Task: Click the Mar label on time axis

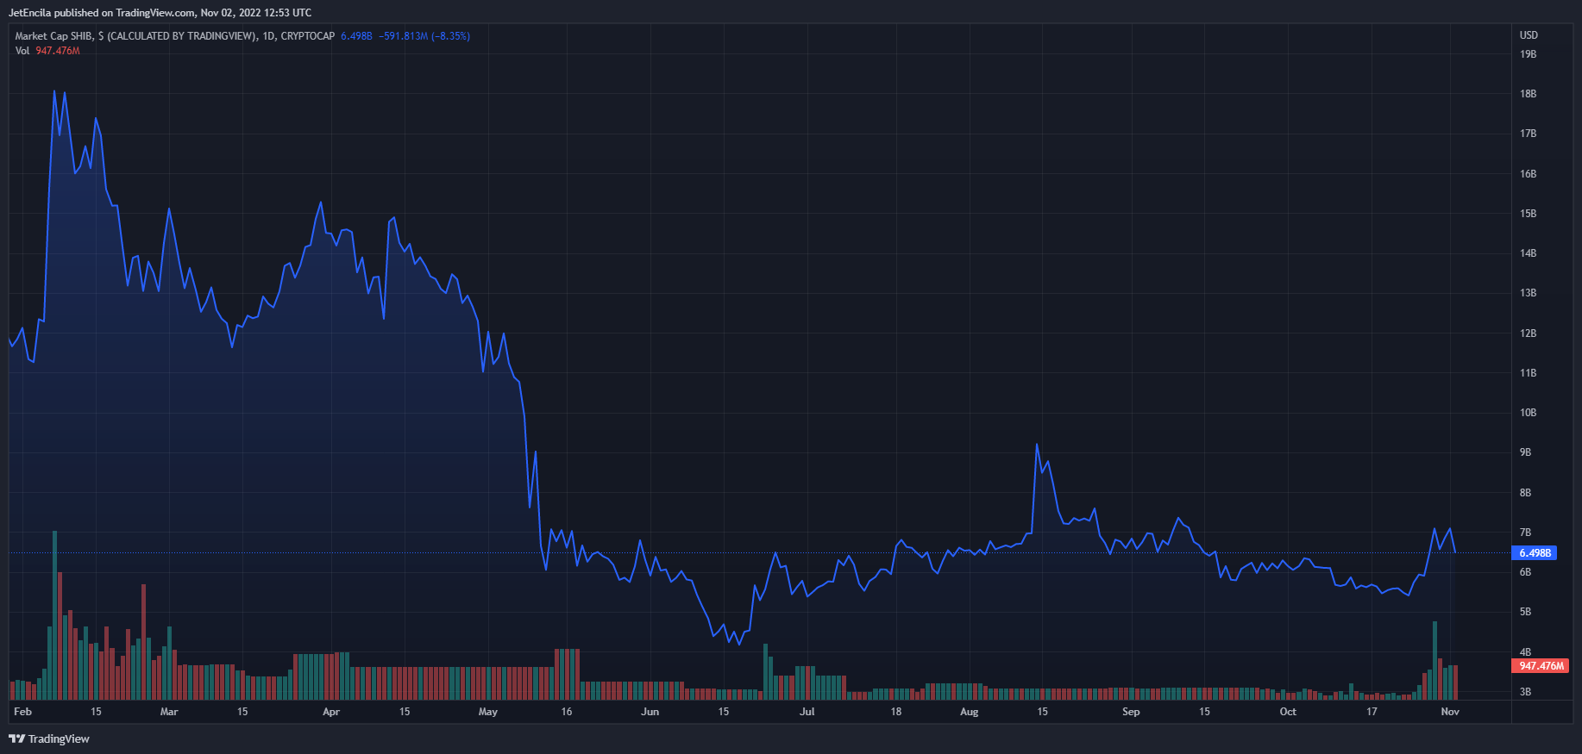Action: pos(169,712)
